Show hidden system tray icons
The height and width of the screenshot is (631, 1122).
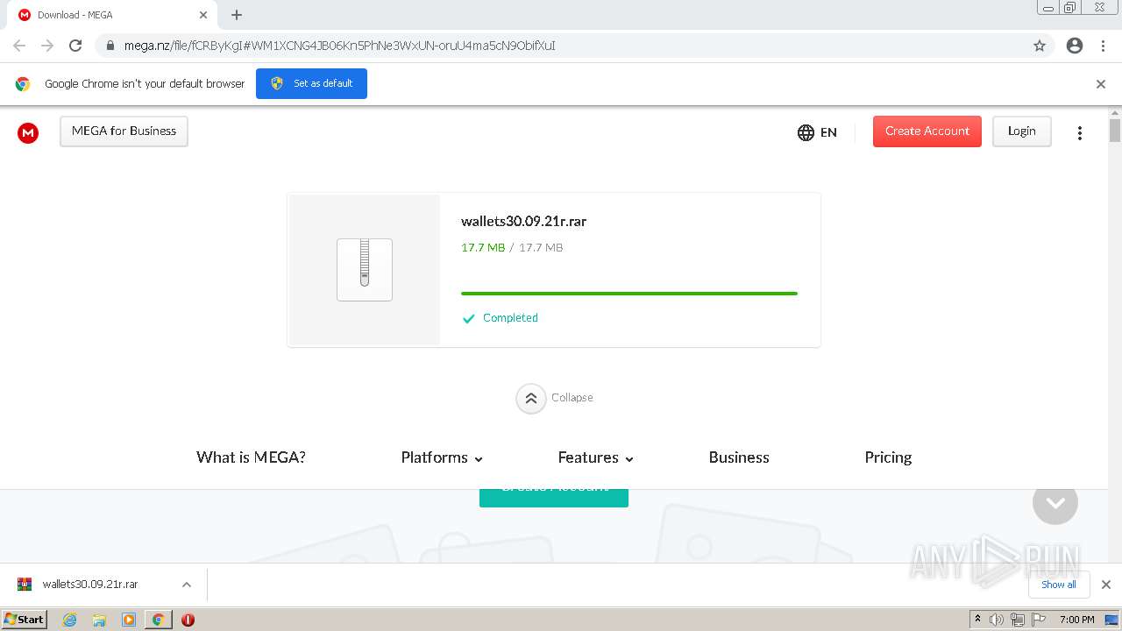tap(977, 620)
